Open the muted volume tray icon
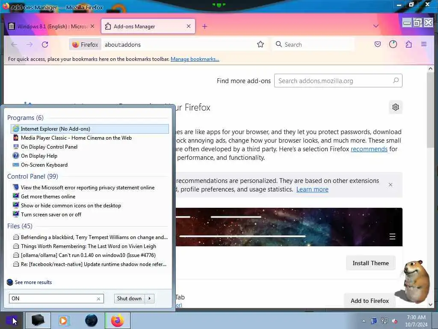Image resolution: width=438 pixels, height=329 pixels. coord(395,321)
